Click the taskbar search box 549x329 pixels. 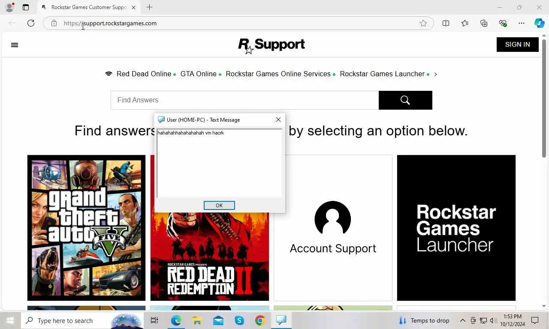pyautogui.click(x=81, y=320)
